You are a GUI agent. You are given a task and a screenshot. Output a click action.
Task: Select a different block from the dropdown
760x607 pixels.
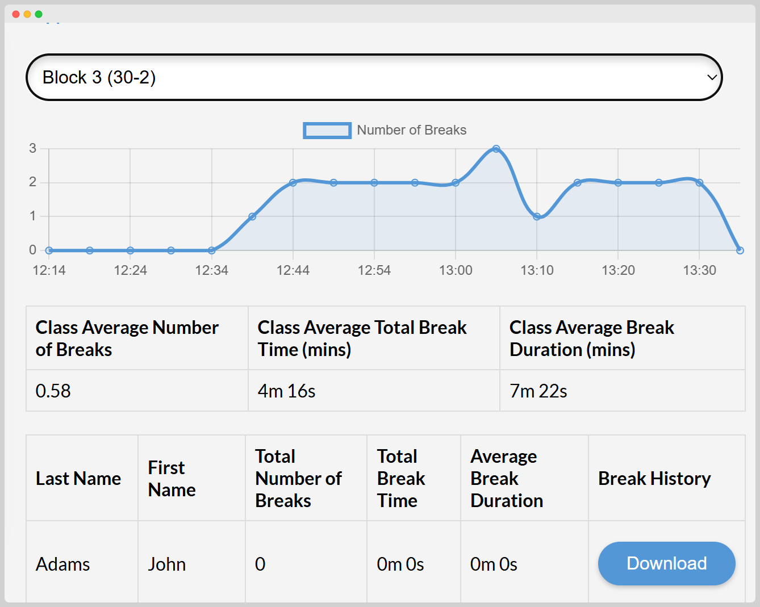click(375, 77)
